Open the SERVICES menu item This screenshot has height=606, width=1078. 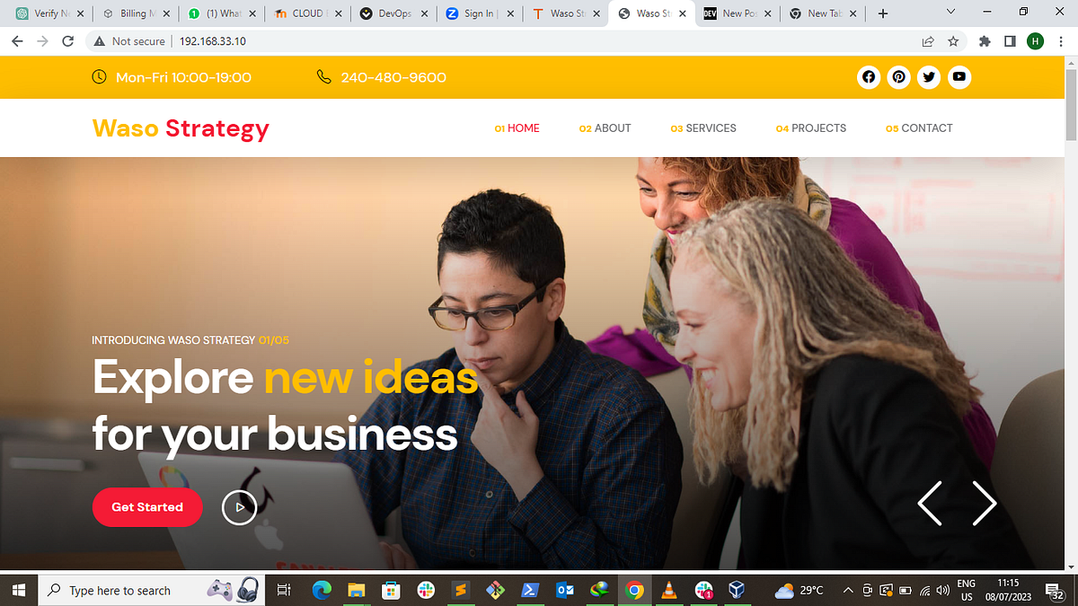coord(703,128)
